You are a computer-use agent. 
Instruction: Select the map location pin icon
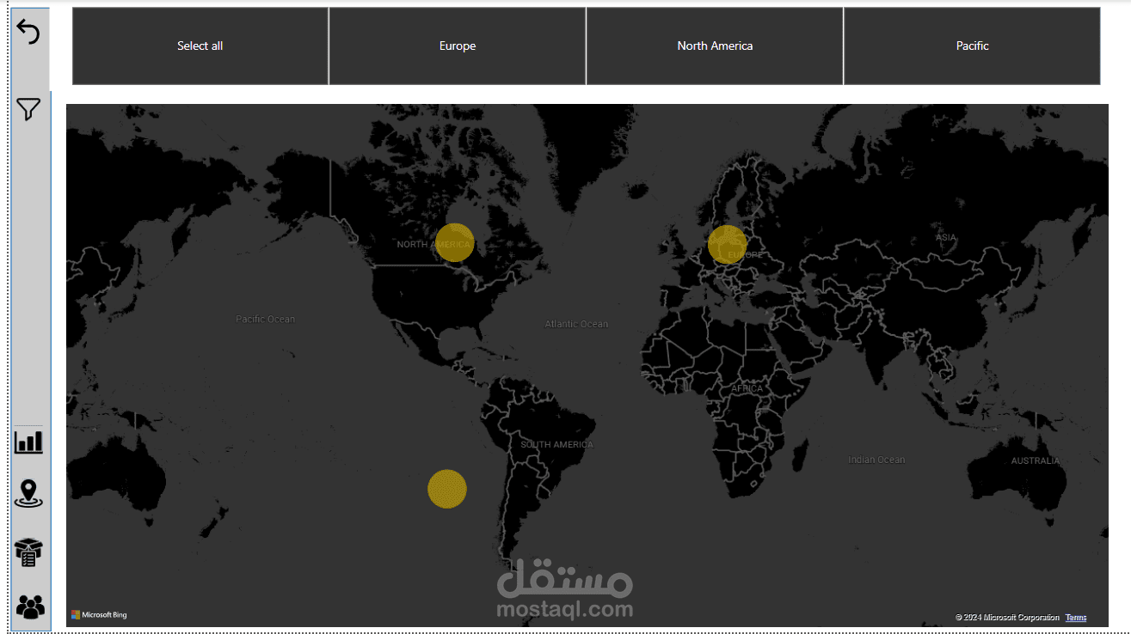coord(28,494)
